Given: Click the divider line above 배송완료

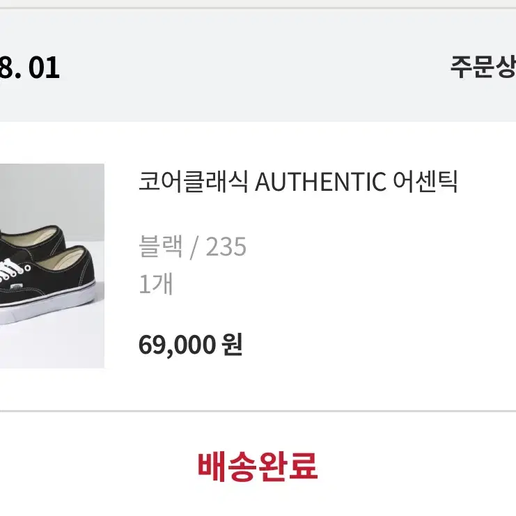Looking at the screenshot, I should click(258, 411).
